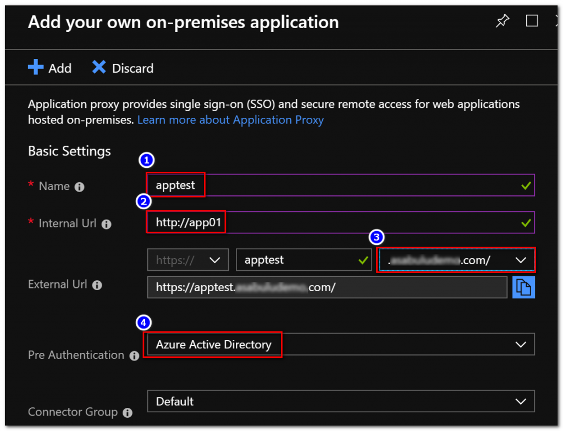The height and width of the screenshot is (431, 563).
Task: Open the external domain .com/ dropdown
Action: point(456,259)
